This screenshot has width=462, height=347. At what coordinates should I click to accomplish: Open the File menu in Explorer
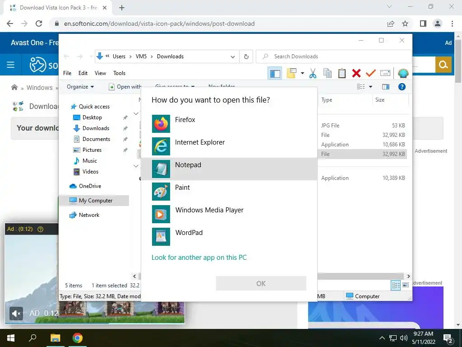click(x=67, y=73)
